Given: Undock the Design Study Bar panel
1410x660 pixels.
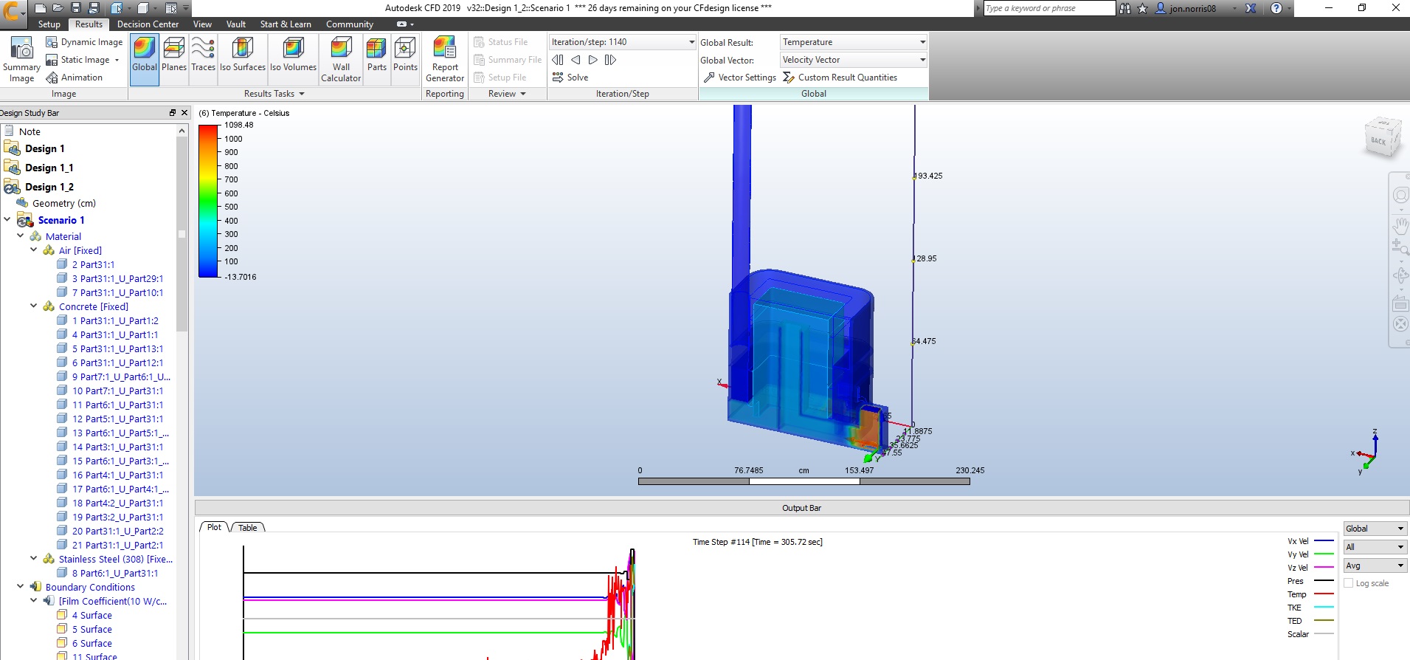Looking at the screenshot, I should pos(173,113).
